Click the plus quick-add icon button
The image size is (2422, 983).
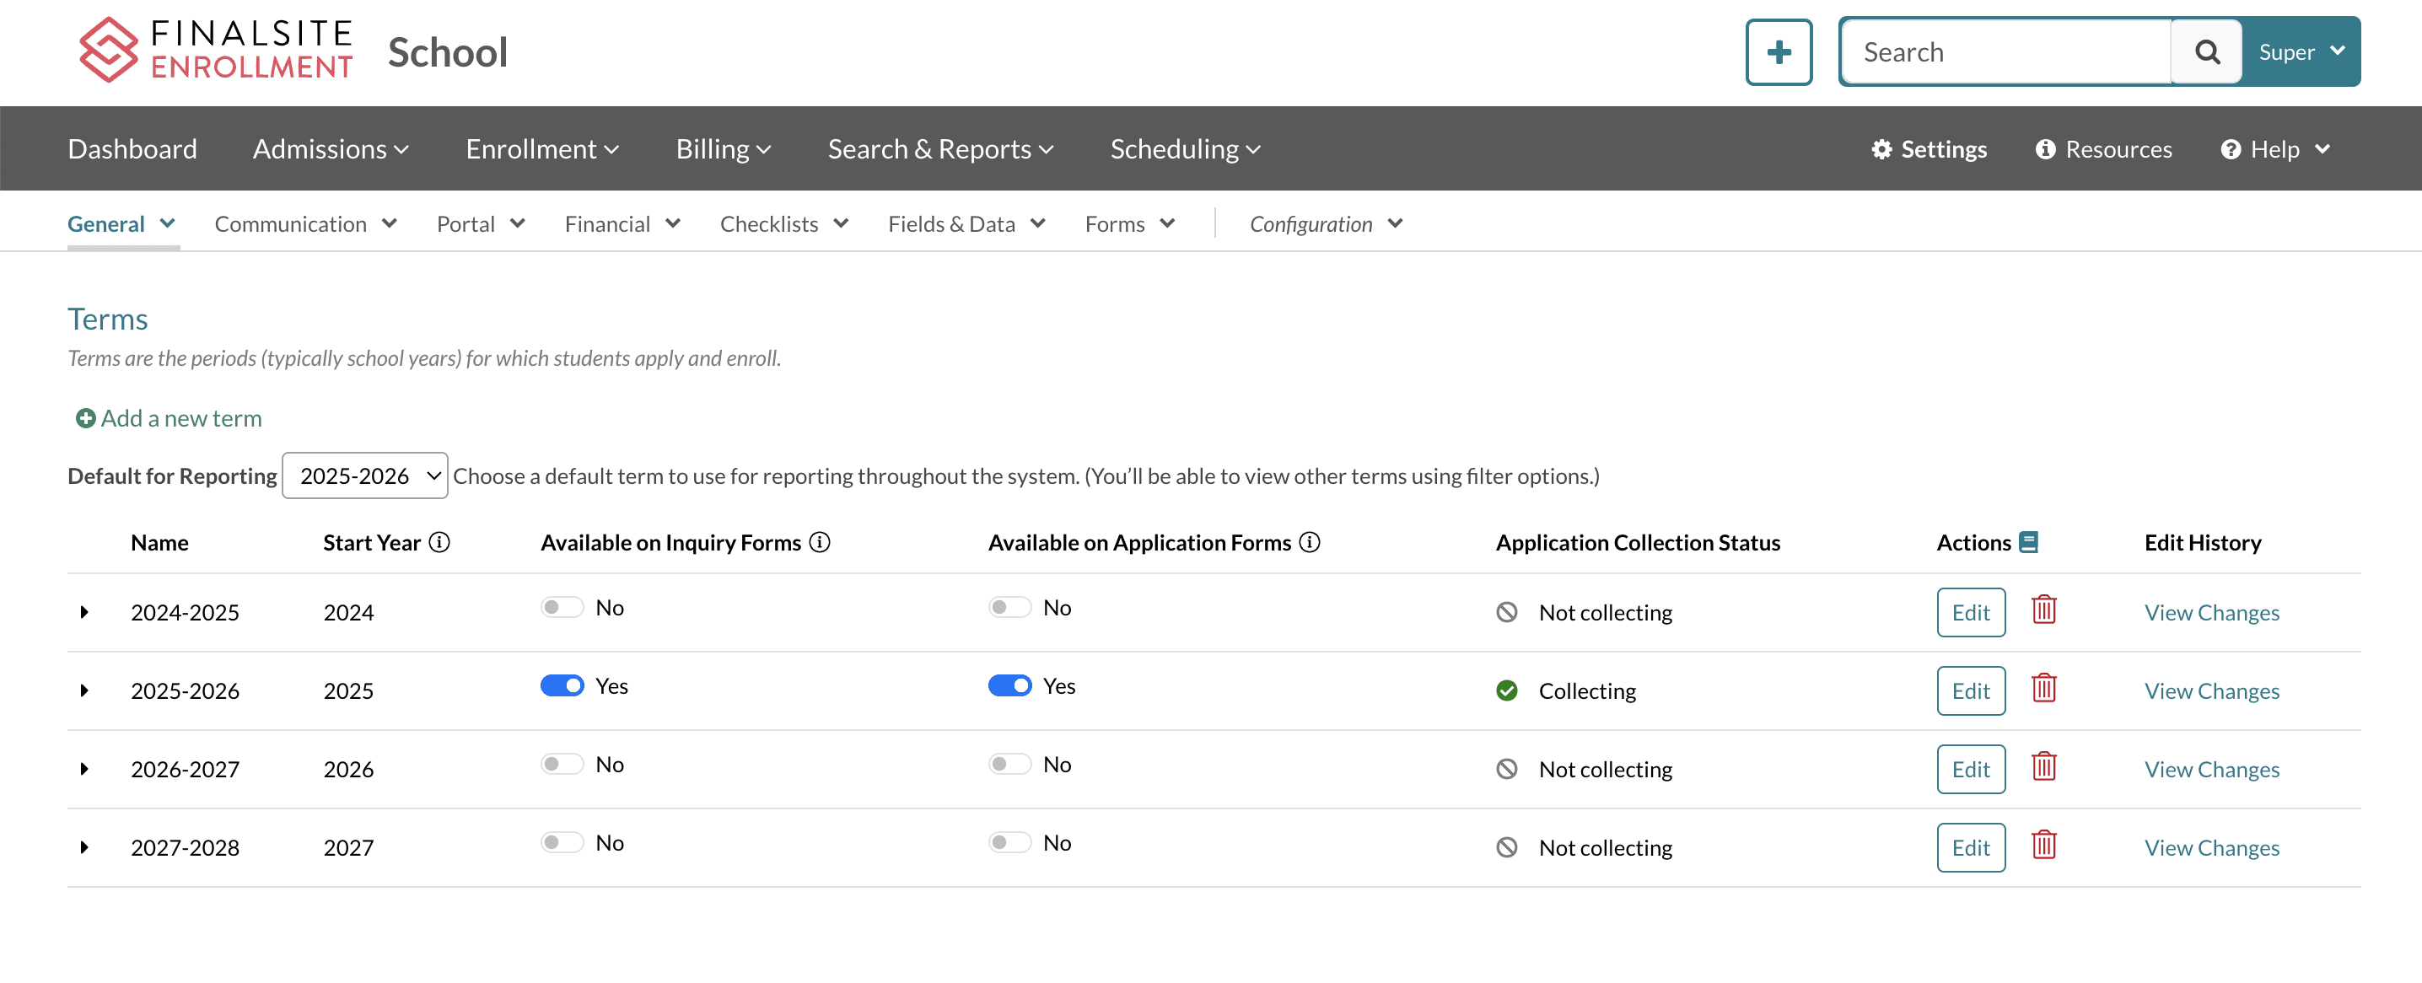pyautogui.click(x=1778, y=51)
